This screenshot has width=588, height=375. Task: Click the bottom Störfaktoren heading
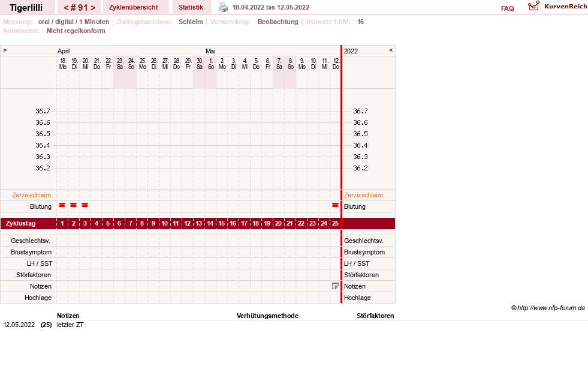[x=375, y=316]
